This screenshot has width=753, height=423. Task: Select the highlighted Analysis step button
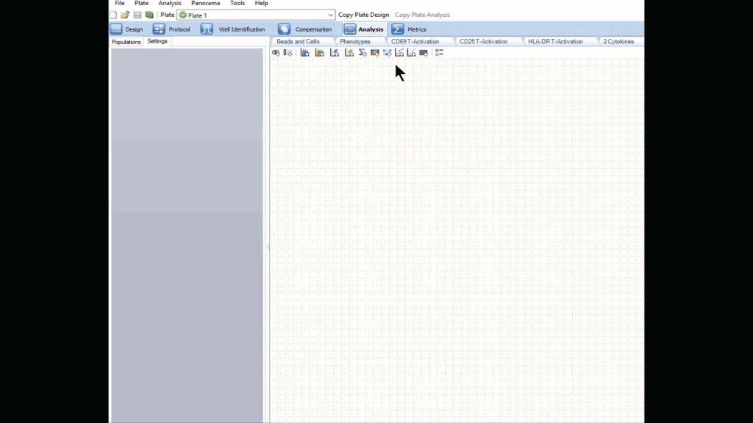[363, 29]
